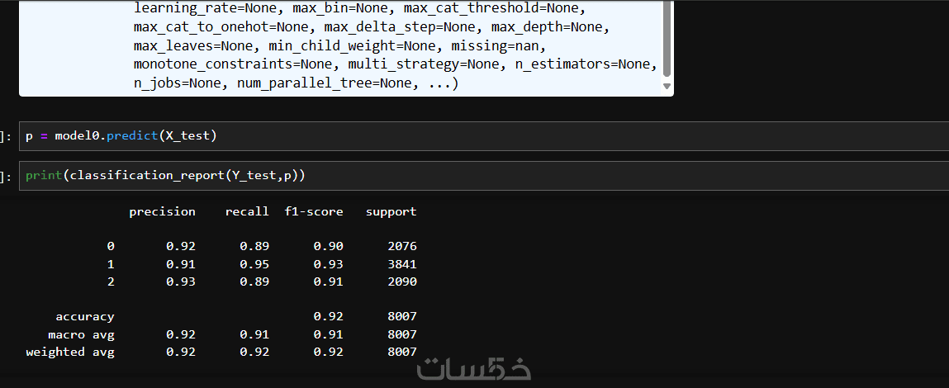Viewport: 949px width, 388px height.
Task: Click the weighted avg row label
Action: click(x=70, y=352)
